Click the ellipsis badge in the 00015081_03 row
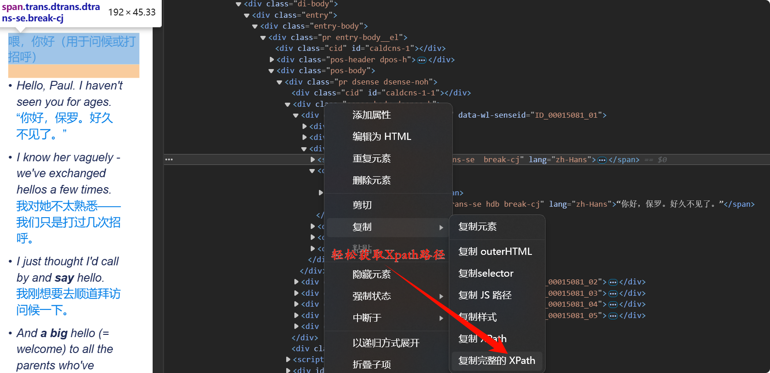This screenshot has height=373, width=770. tap(613, 293)
